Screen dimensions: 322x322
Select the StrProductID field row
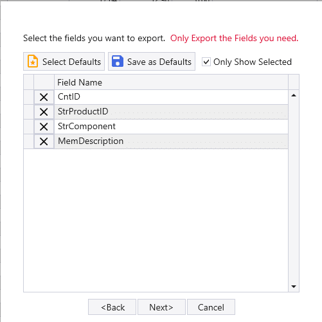tap(171, 112)
